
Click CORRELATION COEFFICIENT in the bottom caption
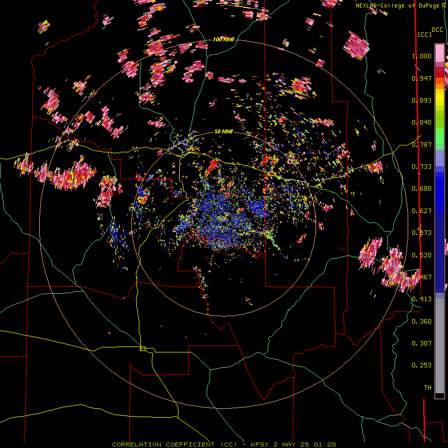[x=164, y=445]
